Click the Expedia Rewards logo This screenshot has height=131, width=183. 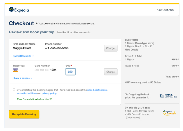(x=169, y=113)
